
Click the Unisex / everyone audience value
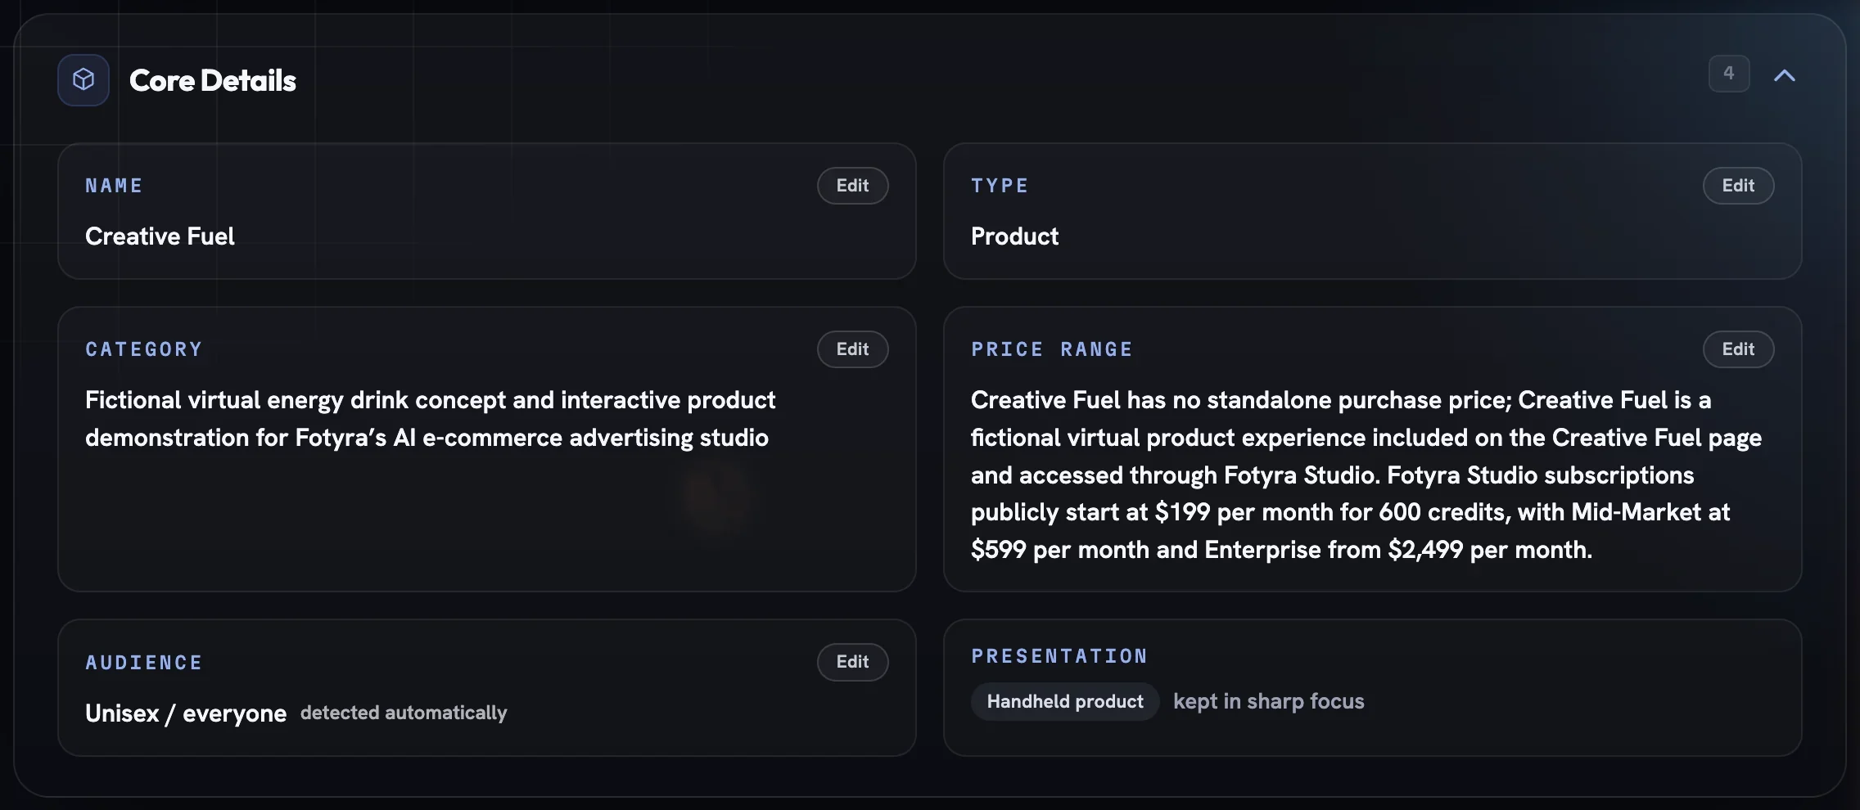click(x=186, y=713)
